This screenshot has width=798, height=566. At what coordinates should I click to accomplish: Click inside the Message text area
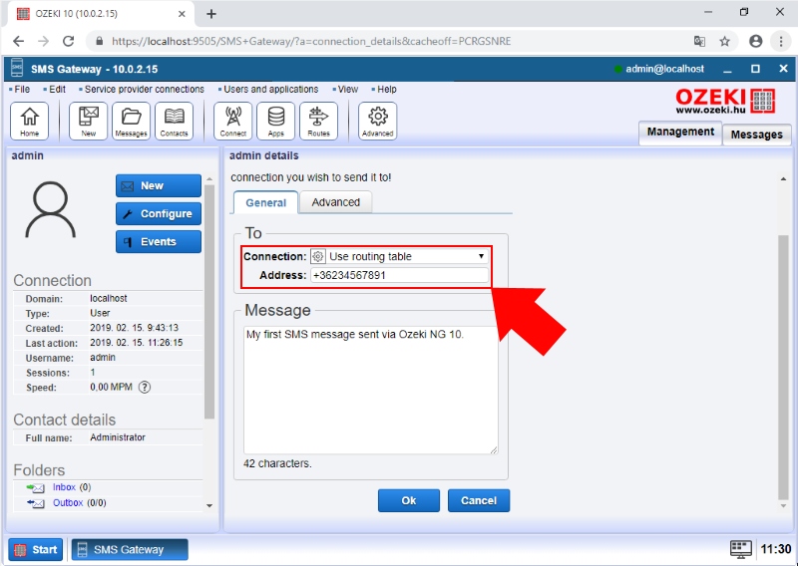(370, 390)
